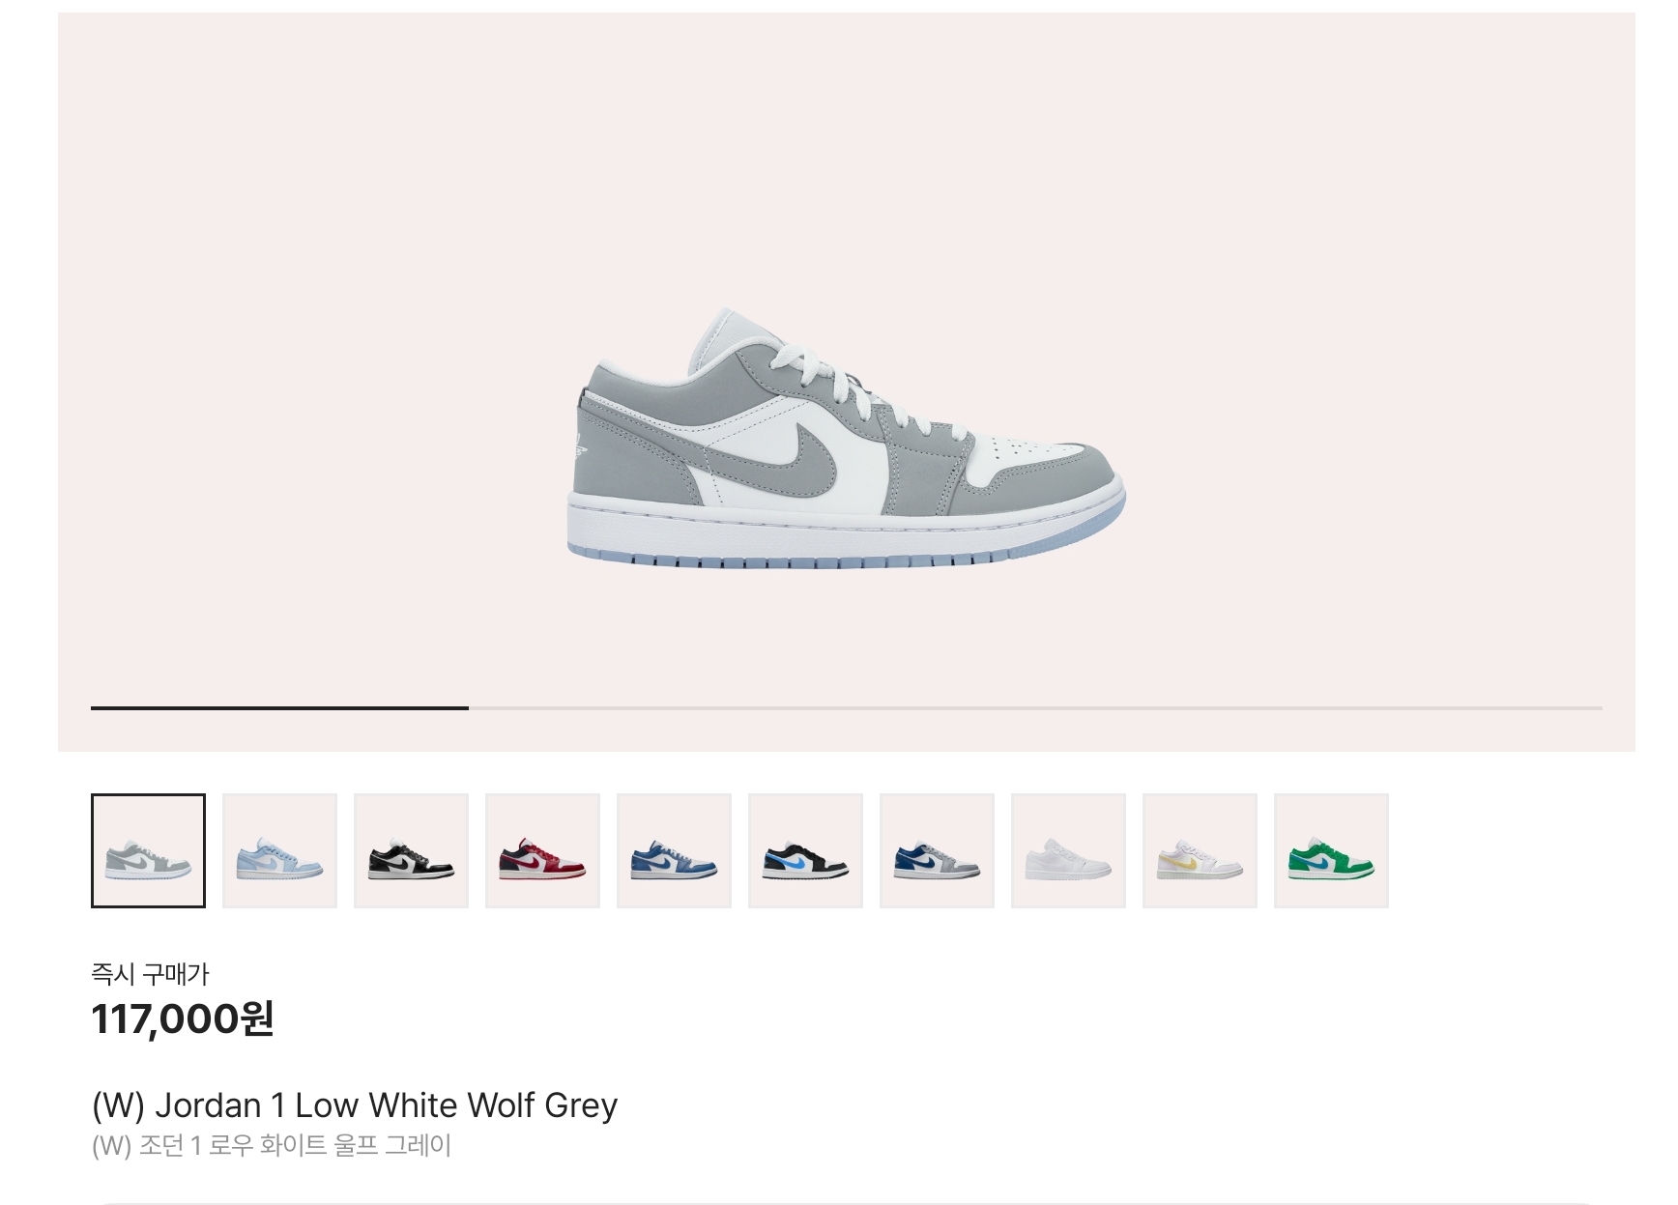Select the denim blue shoe thumbnail
1678x1205 pixels.
click(674, 850)
